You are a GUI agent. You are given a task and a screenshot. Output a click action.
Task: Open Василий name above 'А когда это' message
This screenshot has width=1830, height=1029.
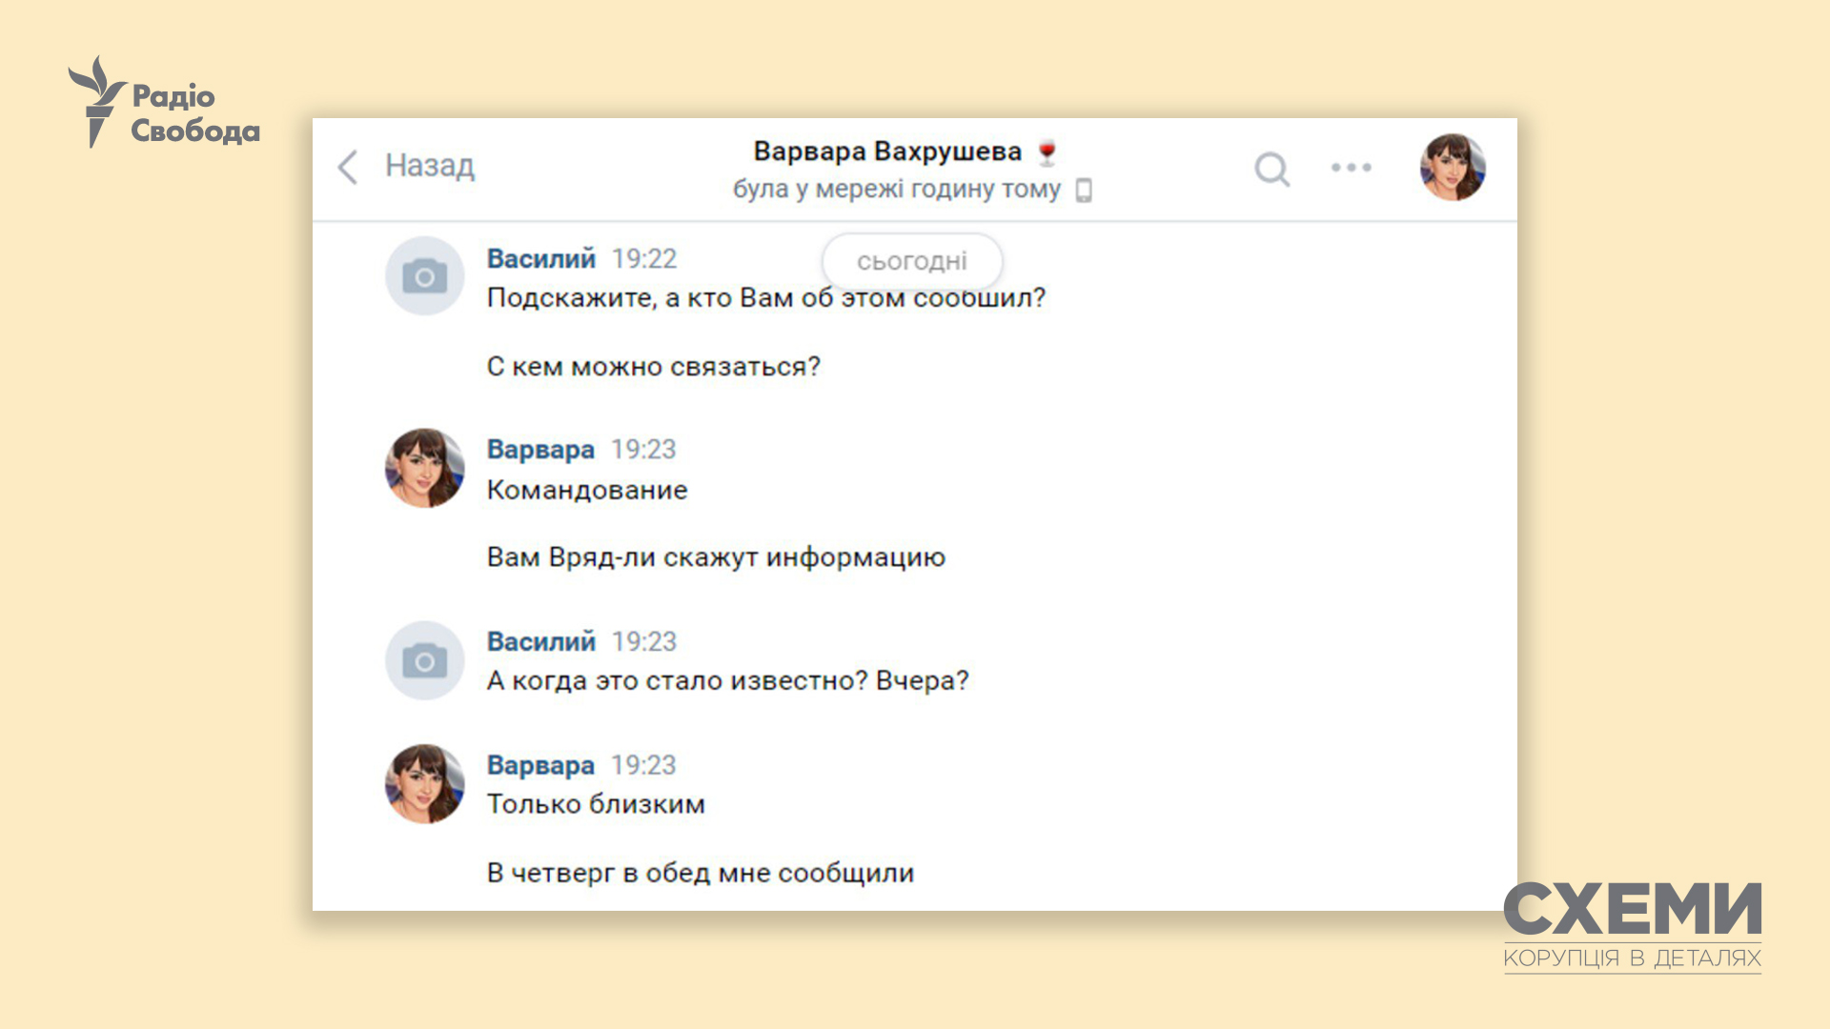click(540, 641)
